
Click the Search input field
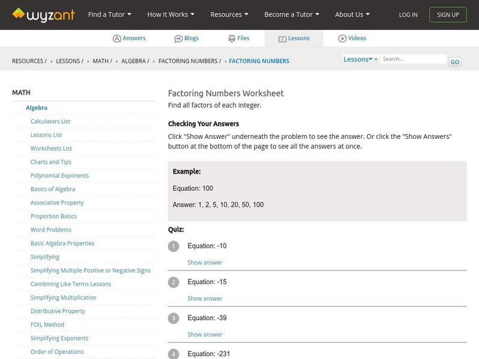tap(414, 59)
